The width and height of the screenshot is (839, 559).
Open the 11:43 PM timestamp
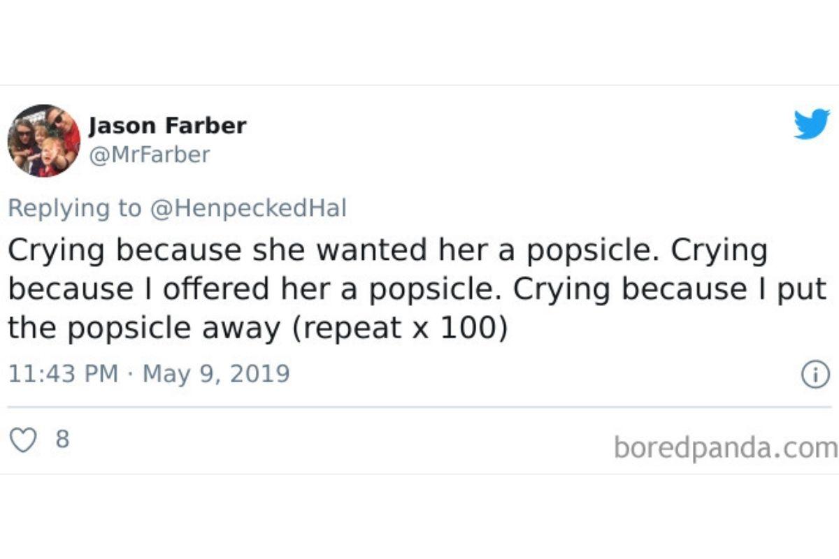pos(63,374)
